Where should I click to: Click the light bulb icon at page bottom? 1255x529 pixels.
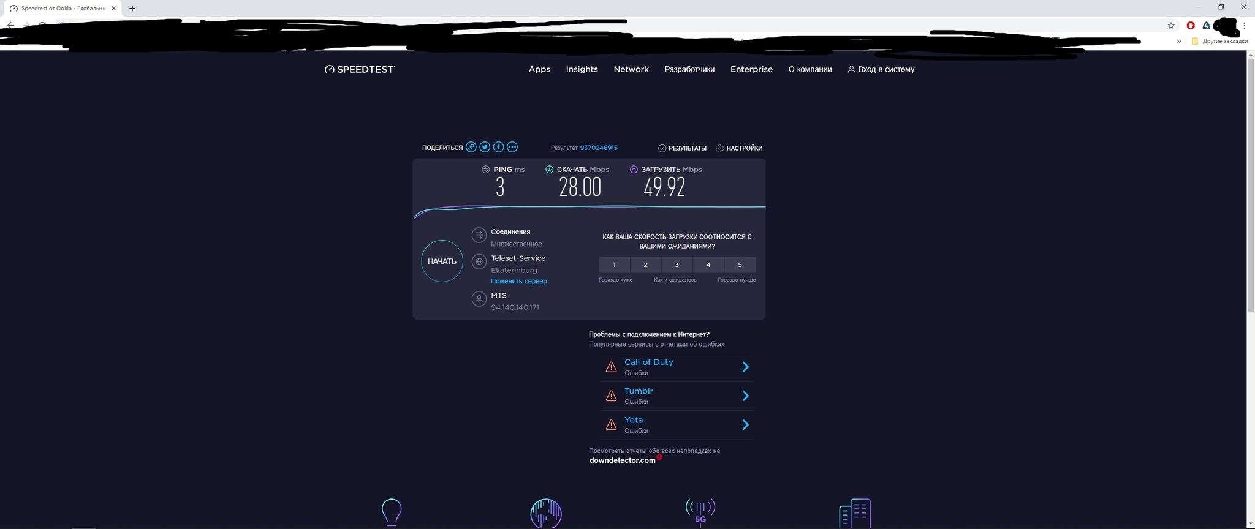[392, 513]
